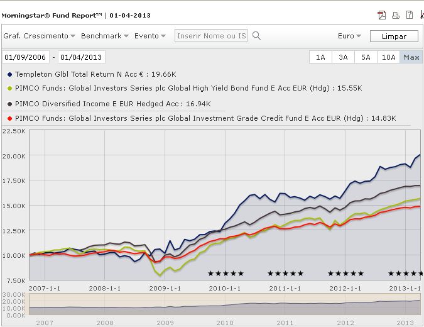The width and height of the screenshot is (424, 327).
Task: Export the fund report as PDF
Action: coord(382,15)
